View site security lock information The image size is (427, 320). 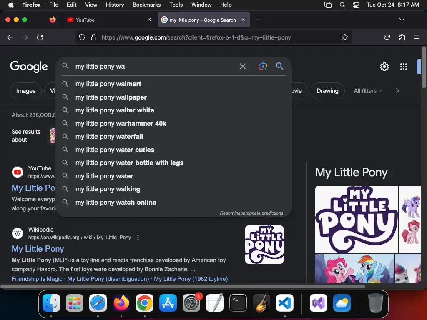pos(94,37)
